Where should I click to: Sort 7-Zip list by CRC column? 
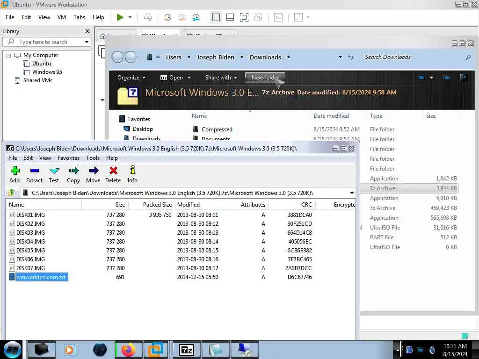[x=306, y=205]
